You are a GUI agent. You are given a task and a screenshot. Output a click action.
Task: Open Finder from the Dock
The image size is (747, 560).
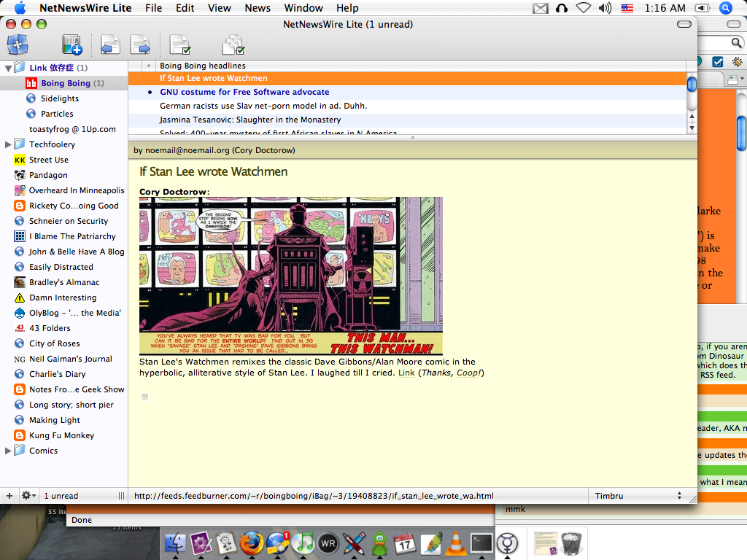(x=175, y=542)
